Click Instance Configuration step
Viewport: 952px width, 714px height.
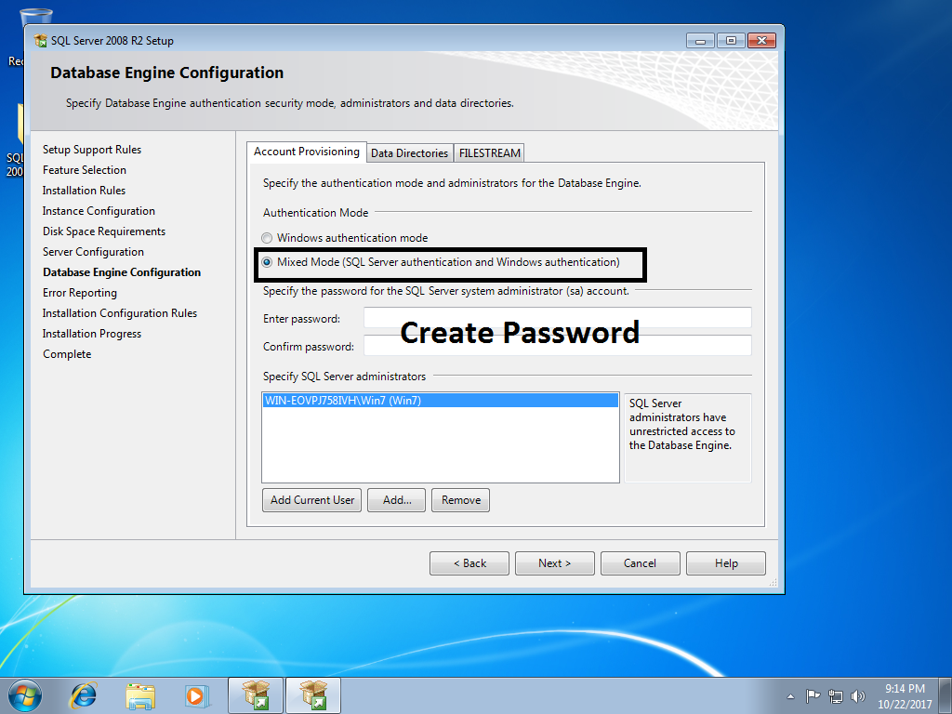click(99, 211)
